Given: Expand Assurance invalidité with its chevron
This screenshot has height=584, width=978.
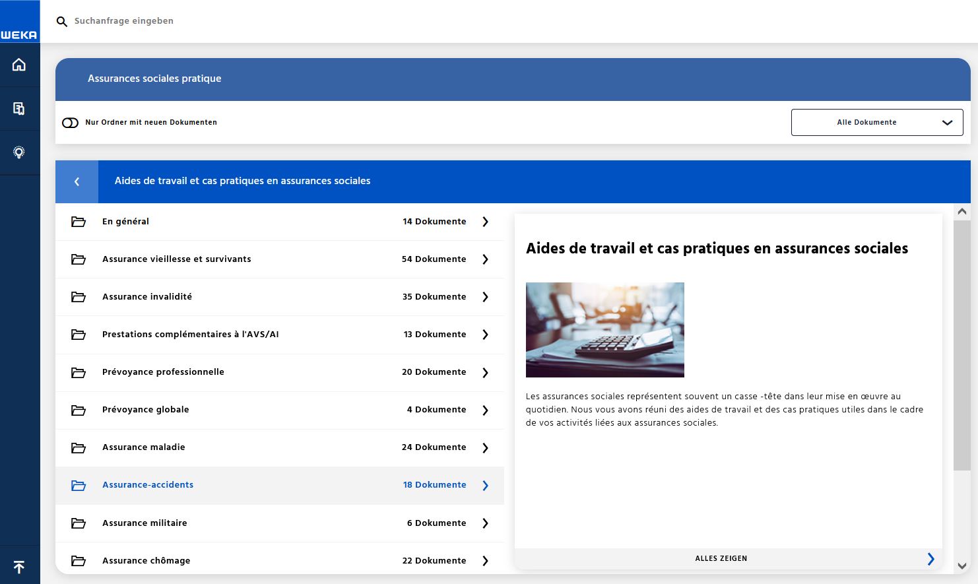Looking at the screenshot, I should pos(485,297).
